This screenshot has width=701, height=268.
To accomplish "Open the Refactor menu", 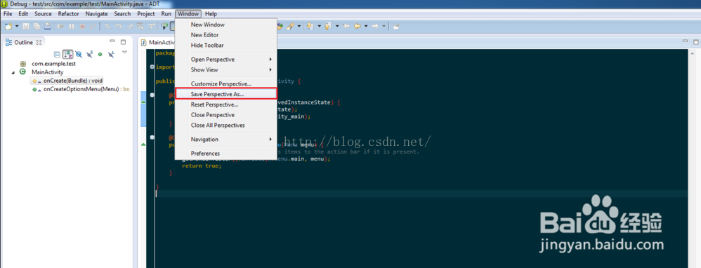I will click(68, 14).
